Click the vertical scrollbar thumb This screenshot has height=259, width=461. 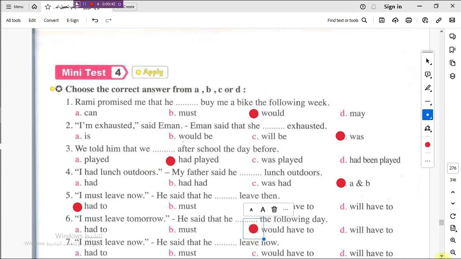(x=442, y=223)
